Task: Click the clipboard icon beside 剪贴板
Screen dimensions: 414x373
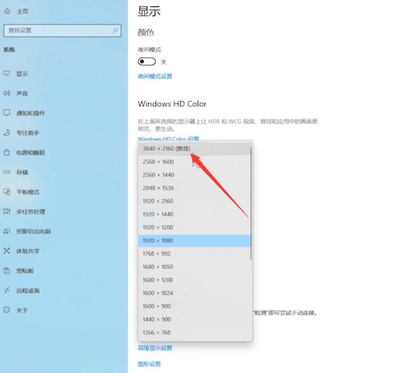Action: (6, 270)
